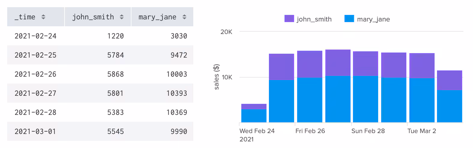Screen dimensions: 473x148
Task: Click the mary_jane blue legend swatch
Action: point(349,19)
